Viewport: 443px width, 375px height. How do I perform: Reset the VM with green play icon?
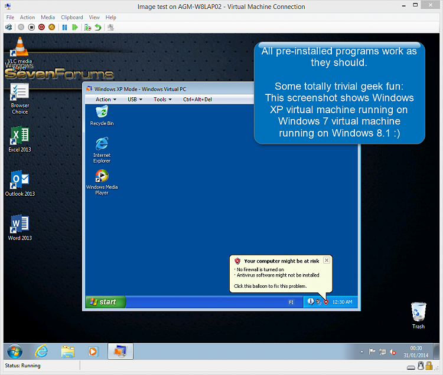coord(75,27)
